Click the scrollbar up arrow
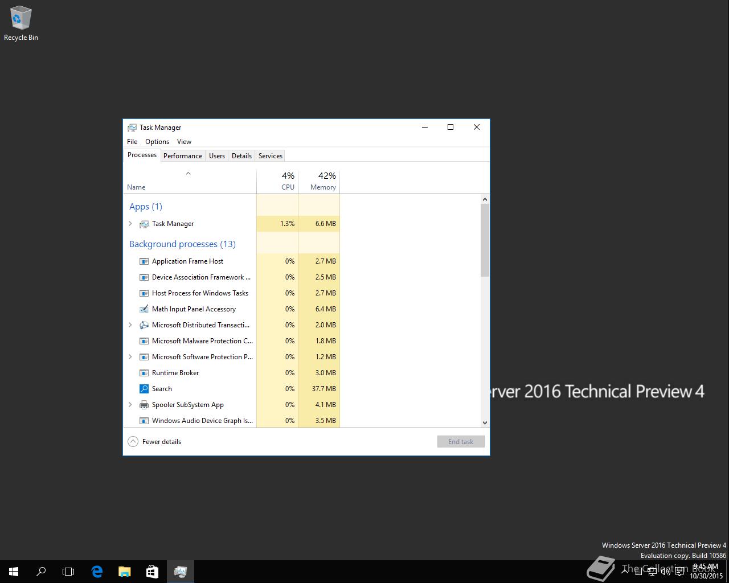729x583 pixels. [485, 199]
